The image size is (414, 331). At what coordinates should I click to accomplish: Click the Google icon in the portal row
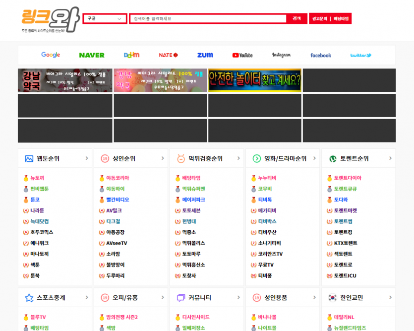tap(50, 55)
